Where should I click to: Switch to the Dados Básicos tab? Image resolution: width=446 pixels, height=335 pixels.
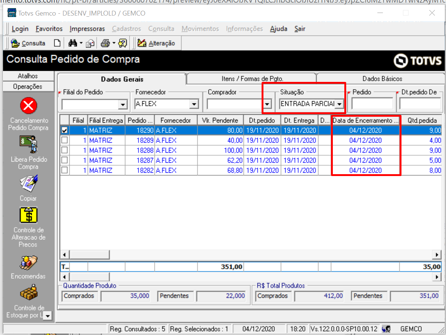pos(382,79)
